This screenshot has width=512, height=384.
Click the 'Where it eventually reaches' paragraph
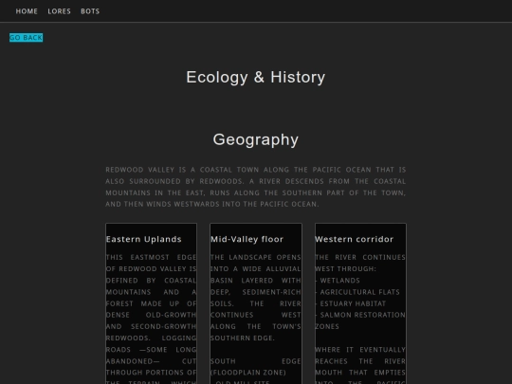click(360, 365)
